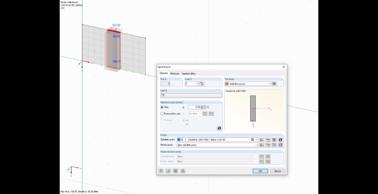Screen dimensions: 378x194
Task: Click the pick-line-graphically icon beside Linie č.
Action: coord(202,84)
